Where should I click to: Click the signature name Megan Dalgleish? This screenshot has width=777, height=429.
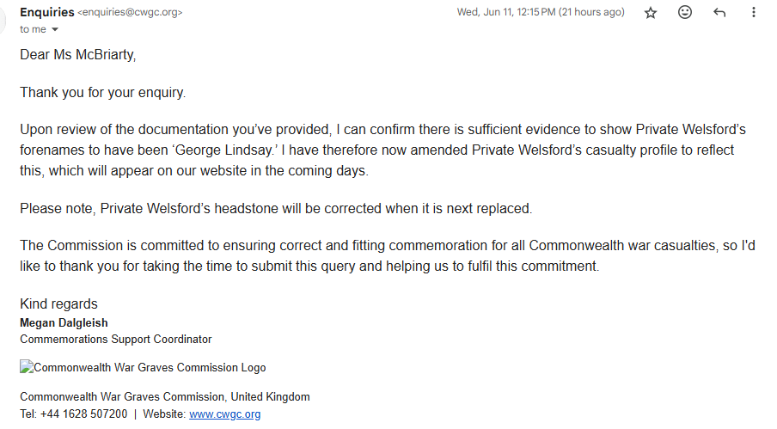(x=64, y=323)
